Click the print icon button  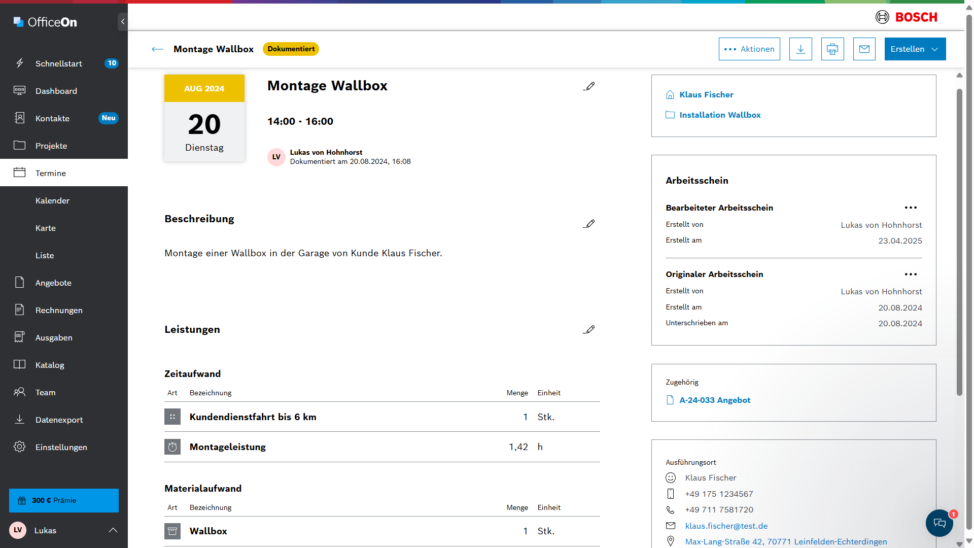832,49
